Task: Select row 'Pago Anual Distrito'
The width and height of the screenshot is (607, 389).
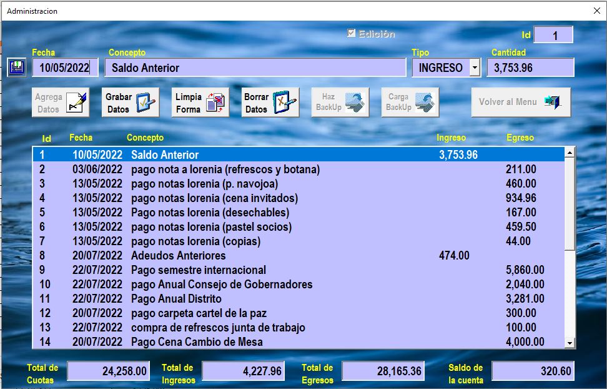Action: tap(299, 298)
